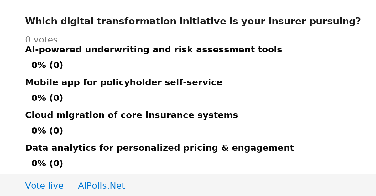
Task: Click the blue bar under AI-powered underwriting
Action: [x=25, y=66]
